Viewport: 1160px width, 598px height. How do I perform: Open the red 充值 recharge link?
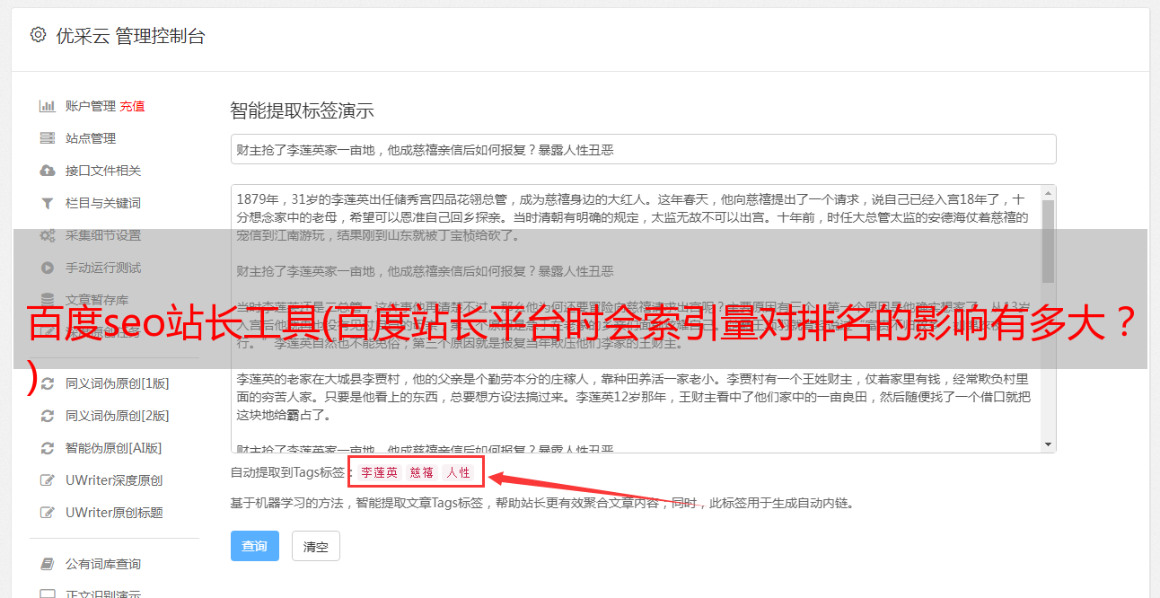(132, 106)
